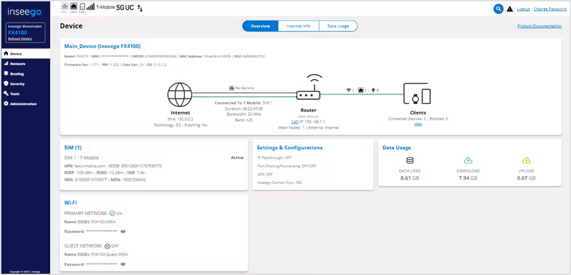Viewport: 571px width, 275px height.
Task: Open the Product Documentation link
Action: (x=539, y=26)
